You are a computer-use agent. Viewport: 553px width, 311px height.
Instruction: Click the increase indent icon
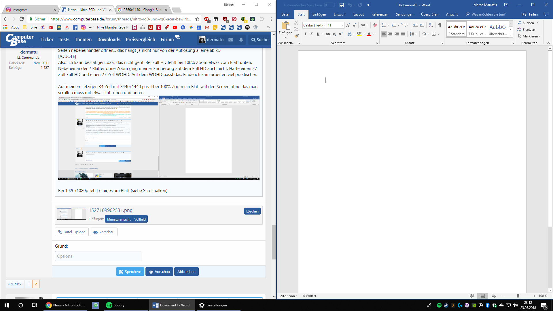(422, 25)
